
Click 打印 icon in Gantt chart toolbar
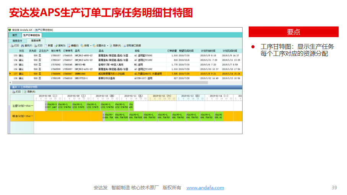pyautogui.click(x=14, y=92)
